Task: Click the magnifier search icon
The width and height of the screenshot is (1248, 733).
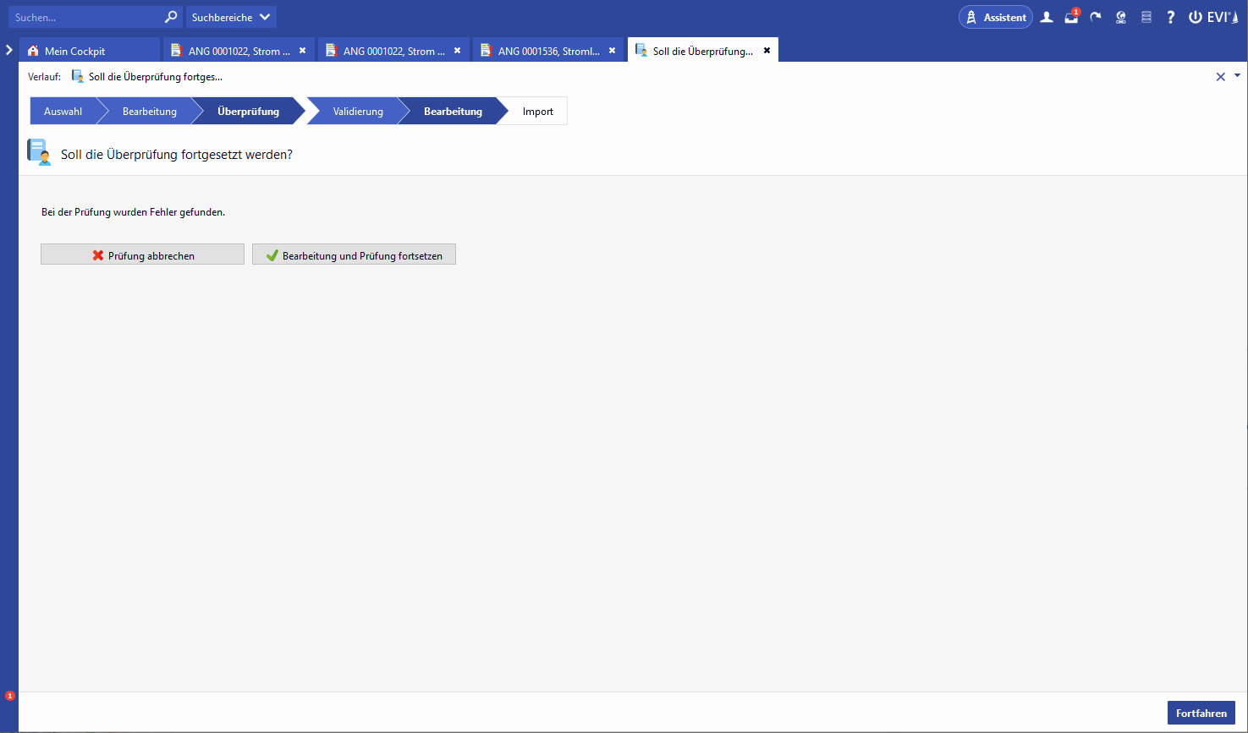Action: (x=171, y=17)
